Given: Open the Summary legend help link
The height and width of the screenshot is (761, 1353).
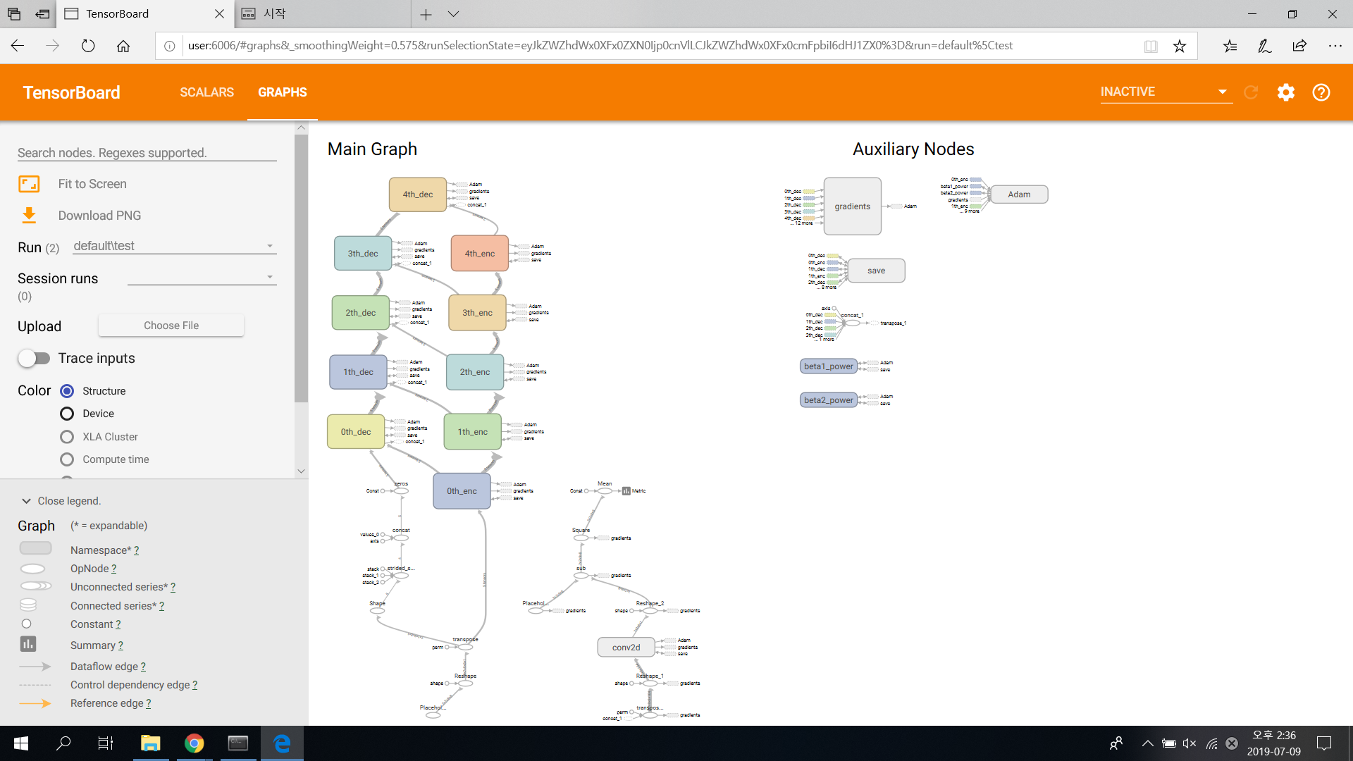Looking at the screenshot, I should click(121, 645).
